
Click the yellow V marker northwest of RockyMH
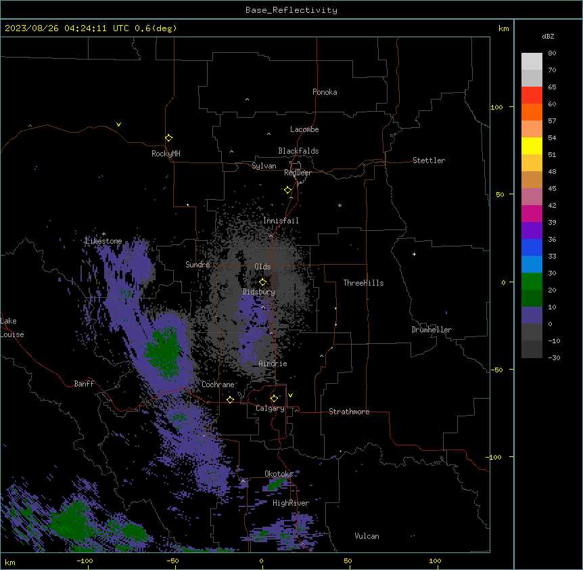[x=118, y=125]
